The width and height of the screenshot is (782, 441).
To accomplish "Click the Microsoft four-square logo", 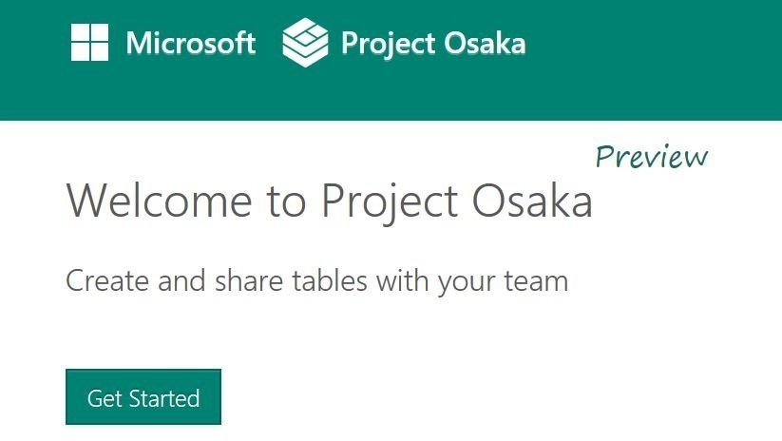I will pos(89,43).
